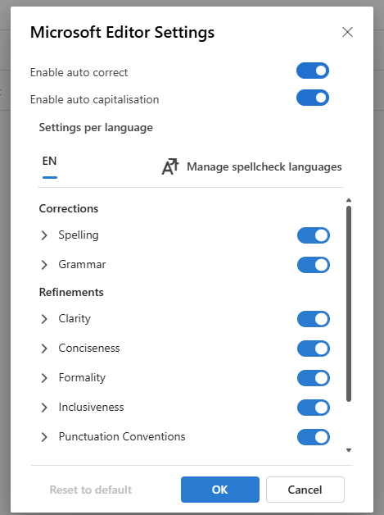
Task: Expand the Formality chevron
Action: [44, 378]
